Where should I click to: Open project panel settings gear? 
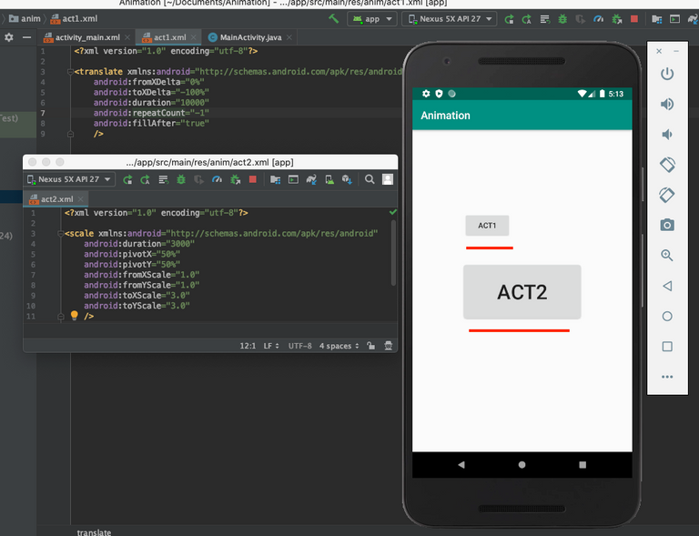pos(9,37)
